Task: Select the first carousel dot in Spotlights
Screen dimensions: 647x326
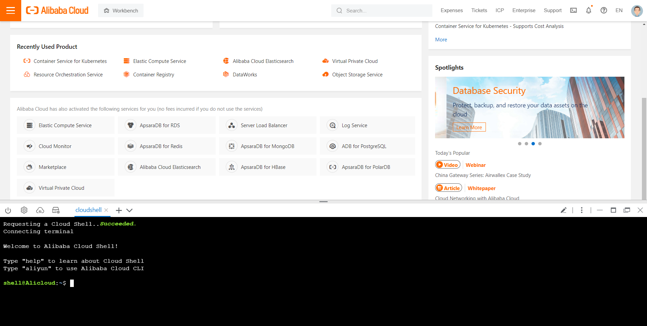Action: [x=520, y=144]
